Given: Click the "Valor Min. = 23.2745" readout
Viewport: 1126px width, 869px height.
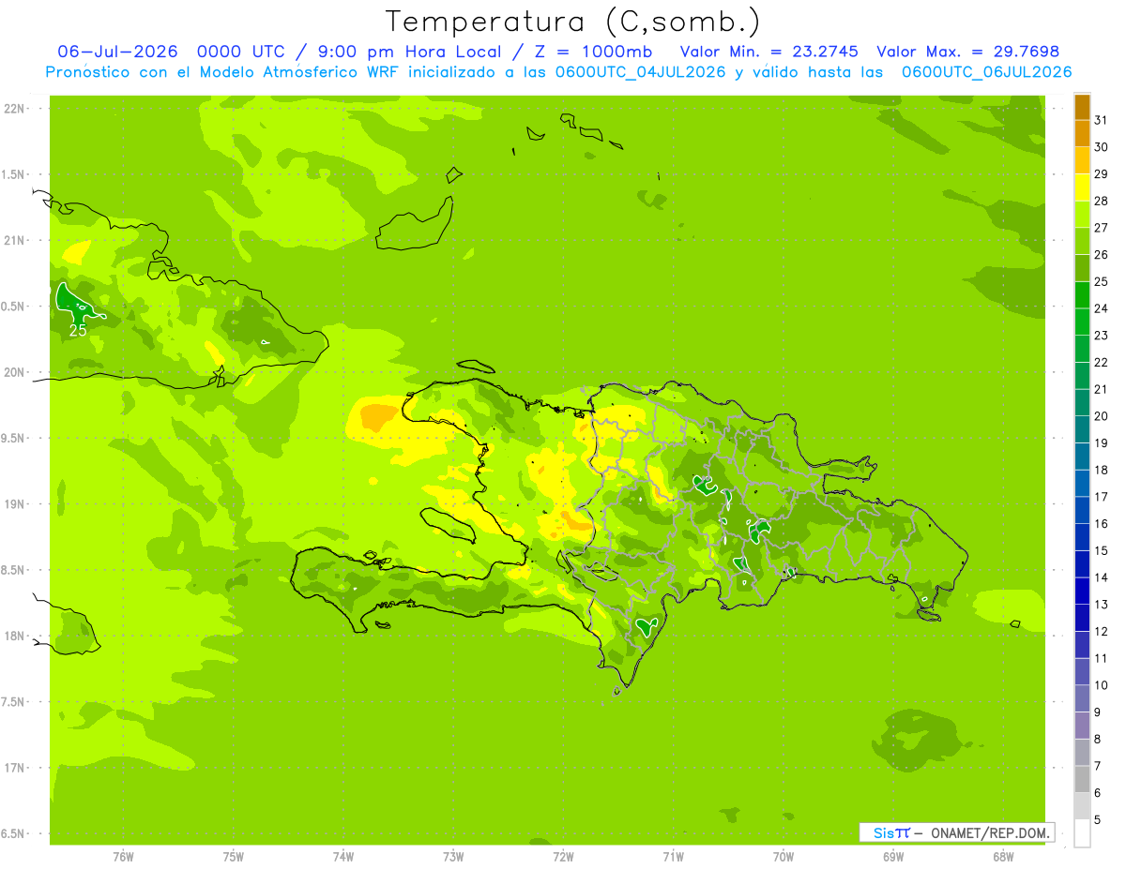Looking at the screenshot, I should coord(768,52).
